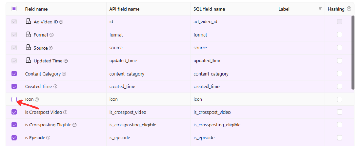Toggle the select-all header checkbox
This screenshot has height=148, width=360.
14,9
